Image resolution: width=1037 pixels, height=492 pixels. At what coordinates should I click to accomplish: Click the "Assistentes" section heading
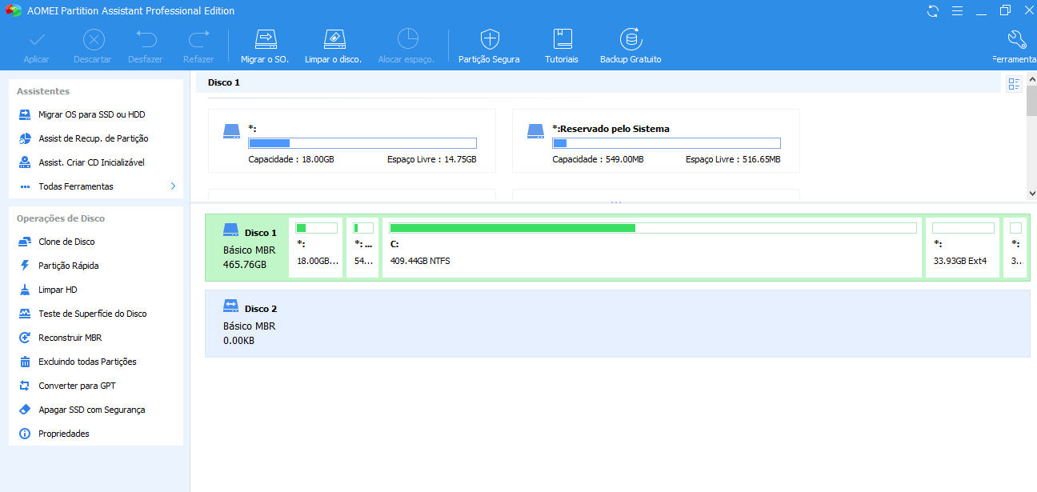click(43, 91)
